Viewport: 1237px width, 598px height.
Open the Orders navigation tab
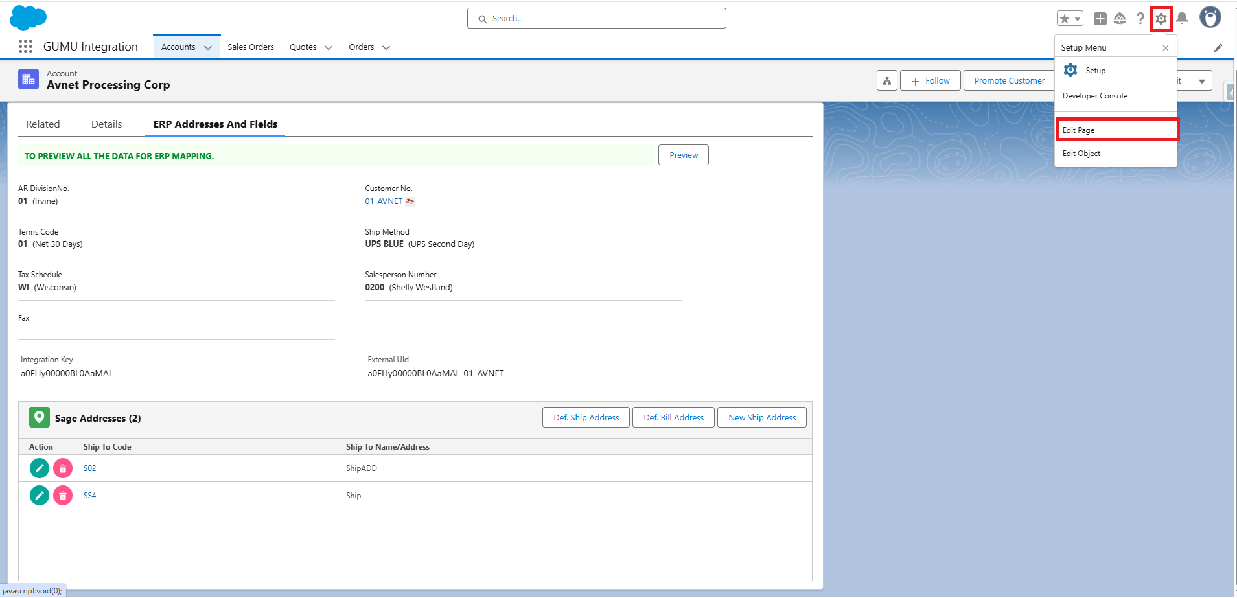click(x=361, y=47)
